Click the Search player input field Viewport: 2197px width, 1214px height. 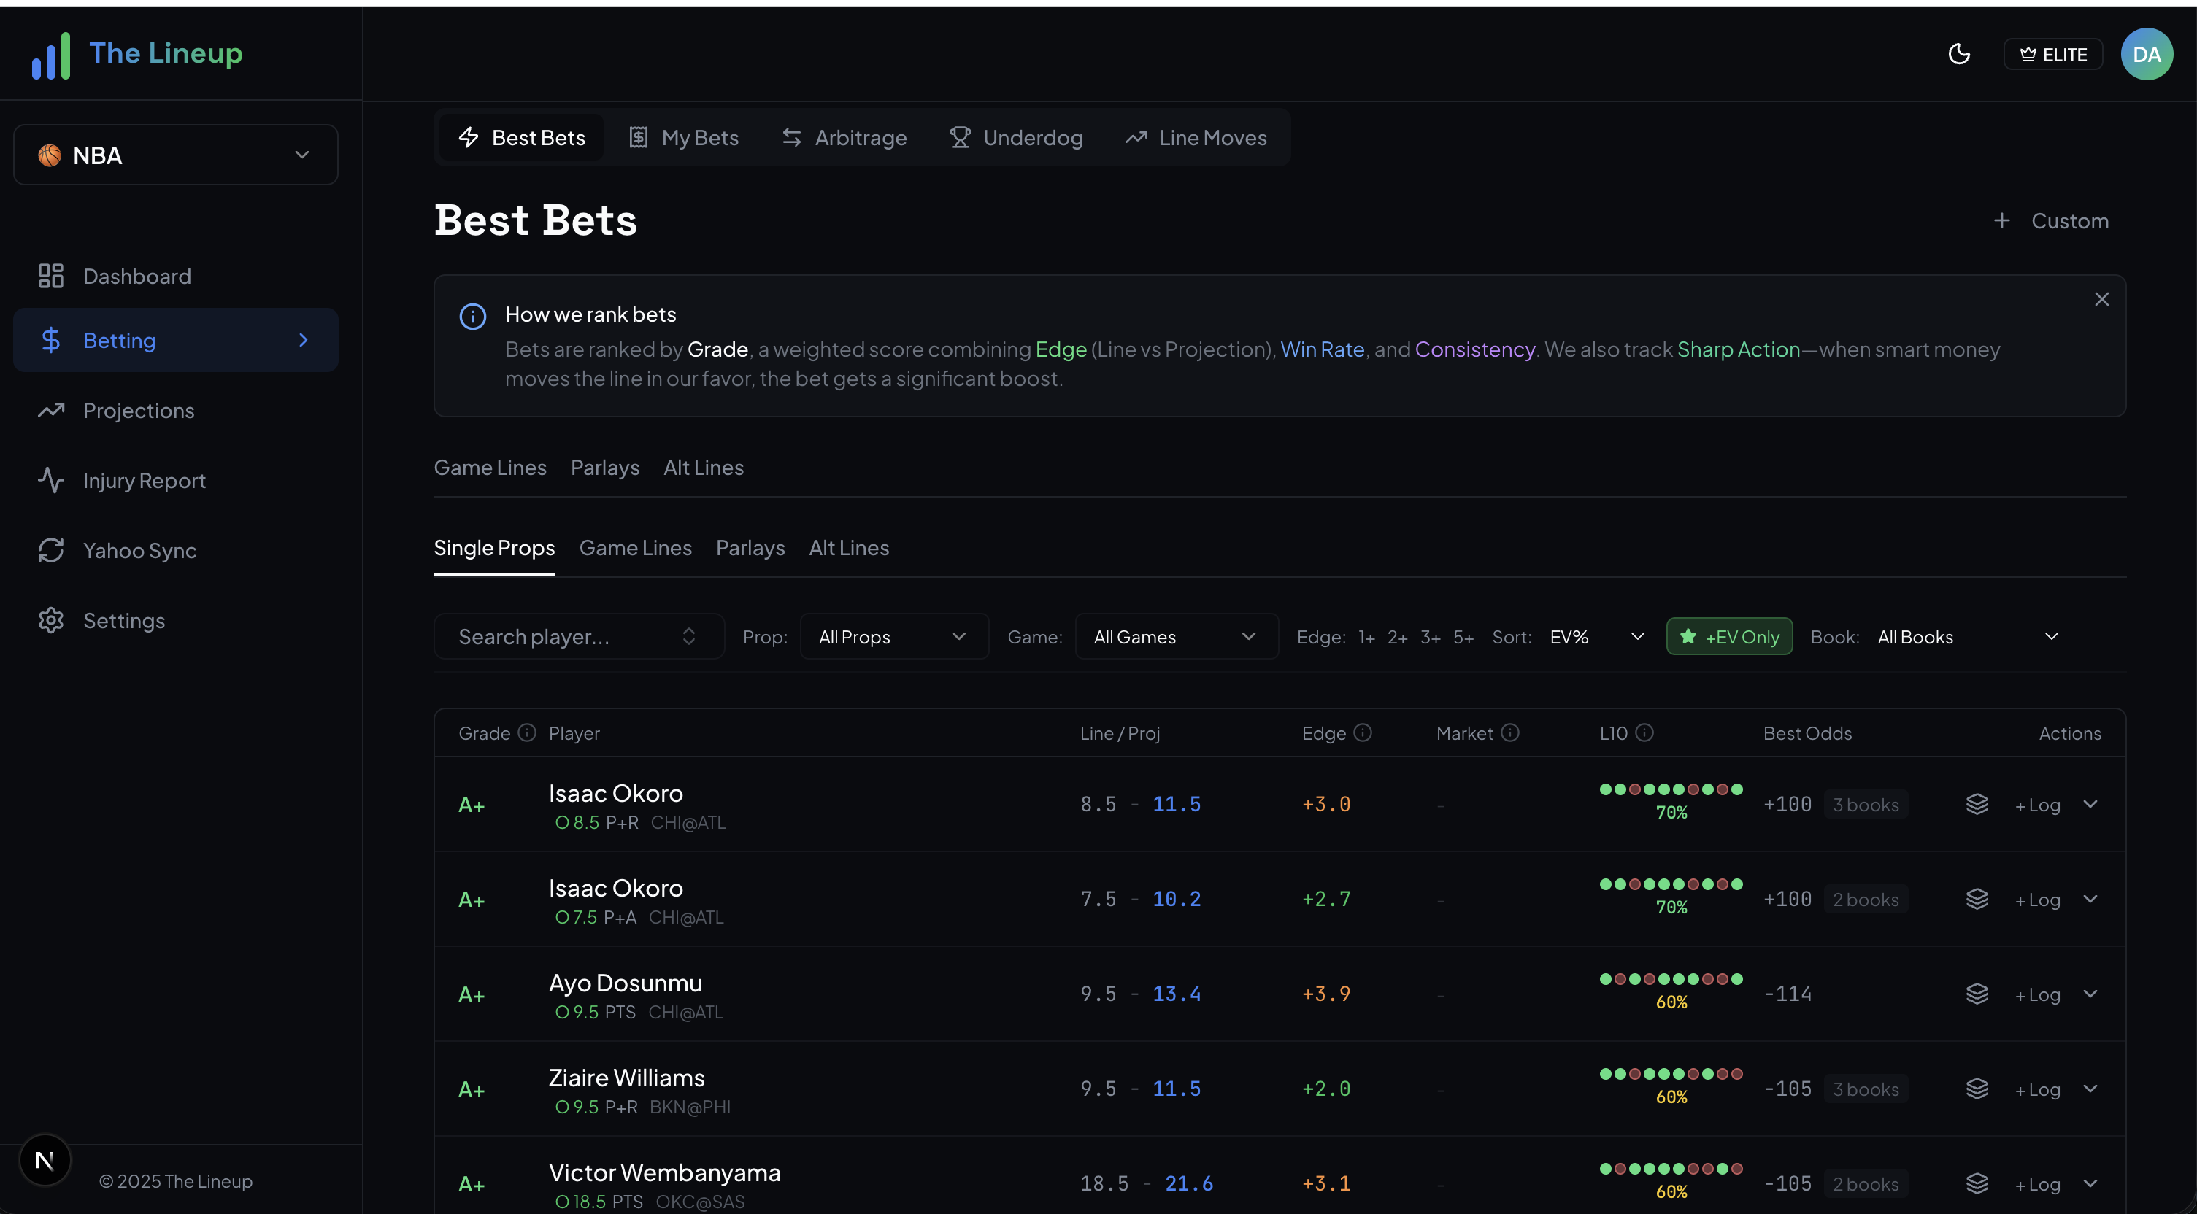pyautogui.click(x=563, y=637)
